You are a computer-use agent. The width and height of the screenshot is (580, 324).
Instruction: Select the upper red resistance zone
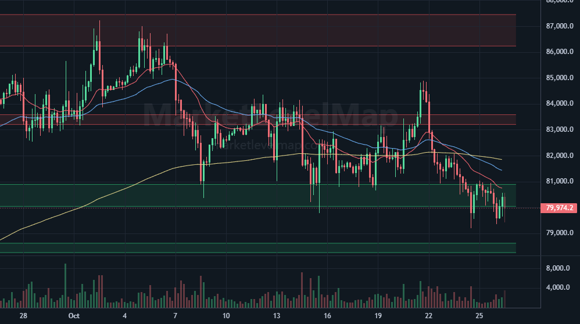[x=258, y=30]
